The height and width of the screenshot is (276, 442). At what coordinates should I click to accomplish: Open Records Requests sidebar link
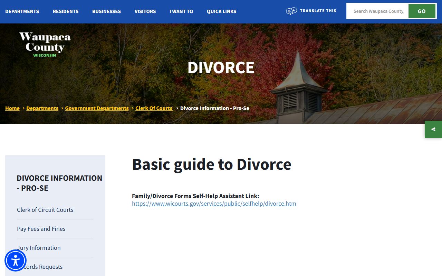40,267
